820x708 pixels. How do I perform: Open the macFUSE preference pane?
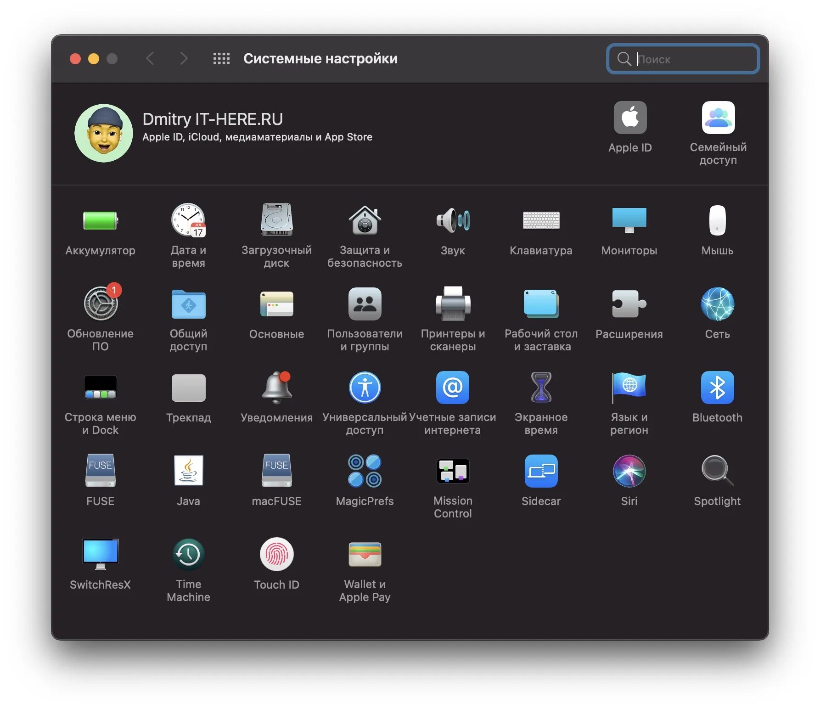click(276, 471)
